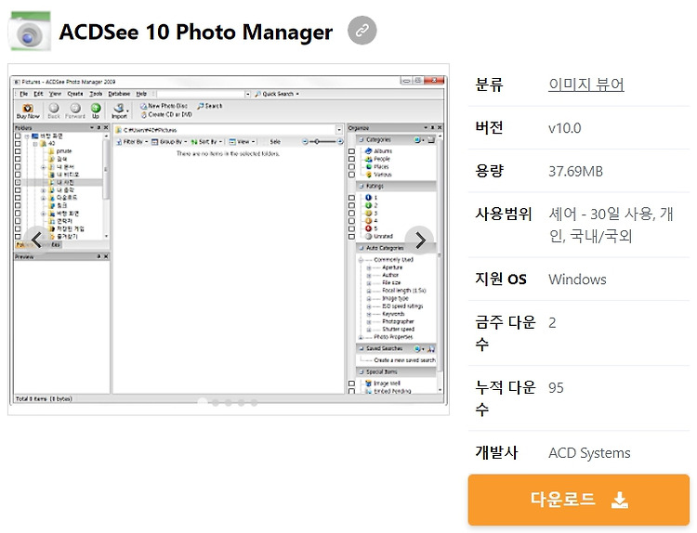Screen dimensions: 697x533
Task: Open the View mode dropdown in file list bar
Action: click(242, 142)
